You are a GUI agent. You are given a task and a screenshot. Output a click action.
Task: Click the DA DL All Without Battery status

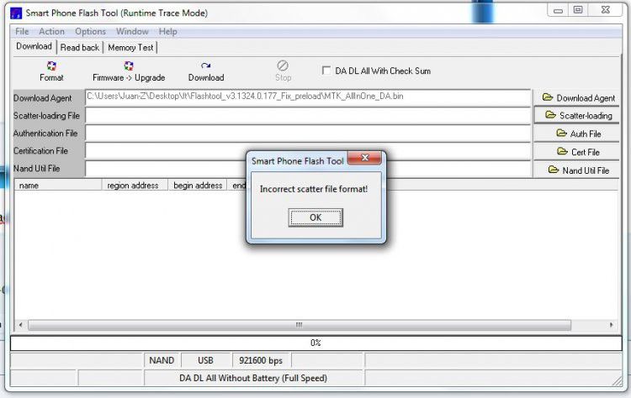pos(253,378)
